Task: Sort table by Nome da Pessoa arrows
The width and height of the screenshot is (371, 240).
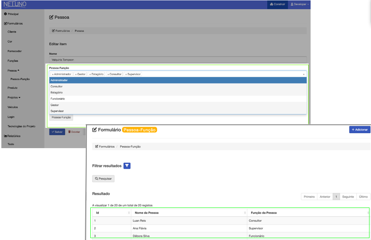Action: (x=245, y=213)
